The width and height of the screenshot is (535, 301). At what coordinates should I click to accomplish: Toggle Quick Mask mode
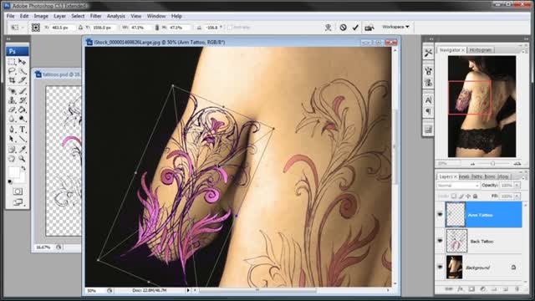(18, 191)
